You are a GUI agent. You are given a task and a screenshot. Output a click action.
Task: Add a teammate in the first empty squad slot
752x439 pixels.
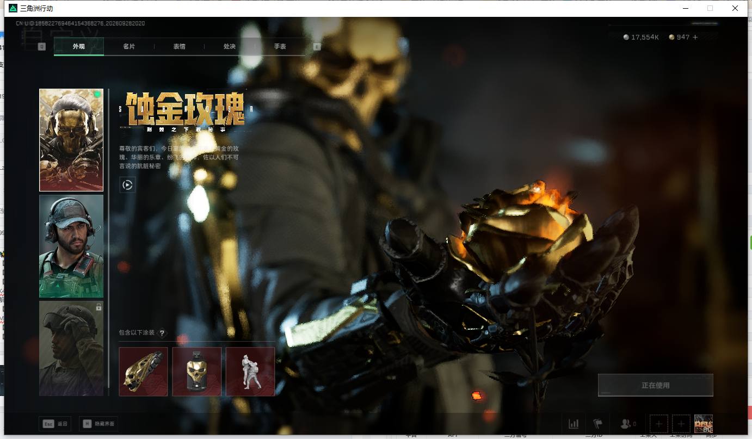(x=659, y=423)
